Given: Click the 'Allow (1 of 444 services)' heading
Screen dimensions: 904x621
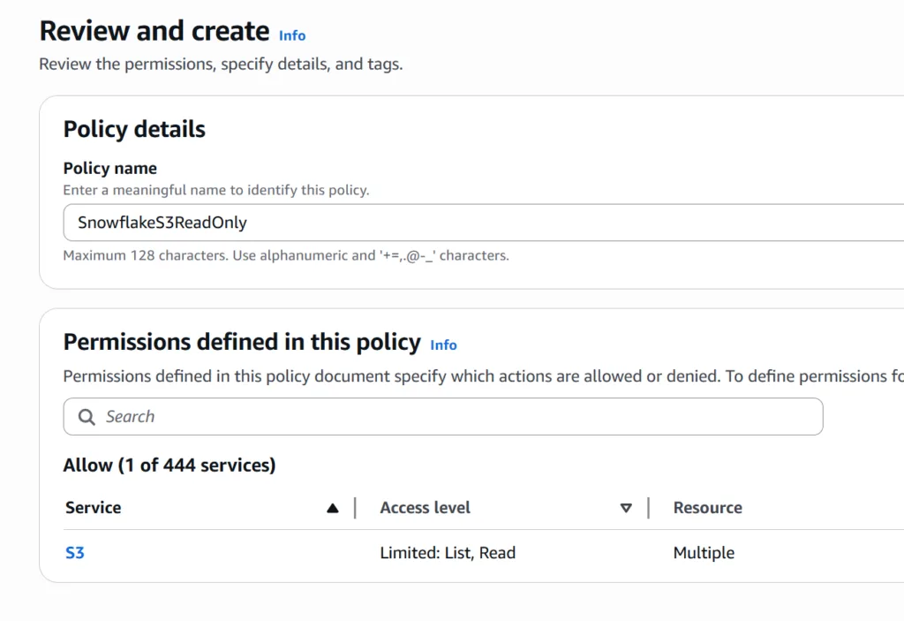Looking at the screenshot, I should (x=169, y=466).
